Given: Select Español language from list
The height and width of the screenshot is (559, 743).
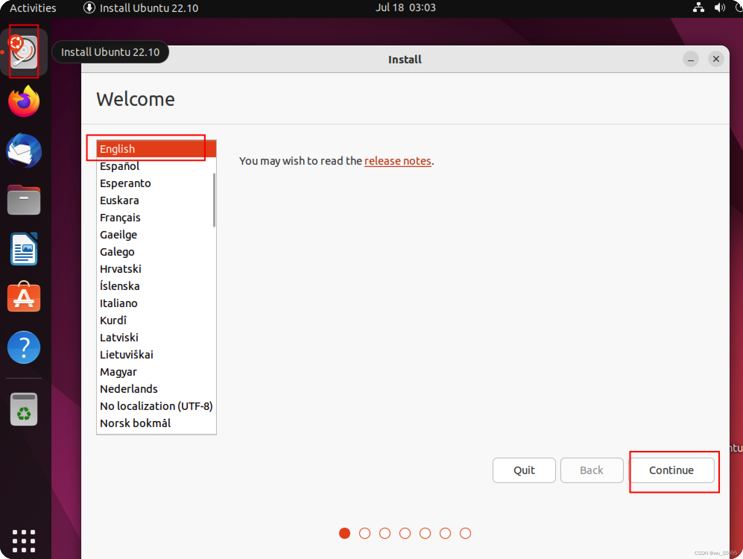Looking at the screenshot, I should click(119, 166).
